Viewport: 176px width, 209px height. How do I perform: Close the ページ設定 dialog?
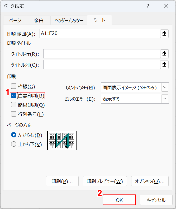pos(166,6)
